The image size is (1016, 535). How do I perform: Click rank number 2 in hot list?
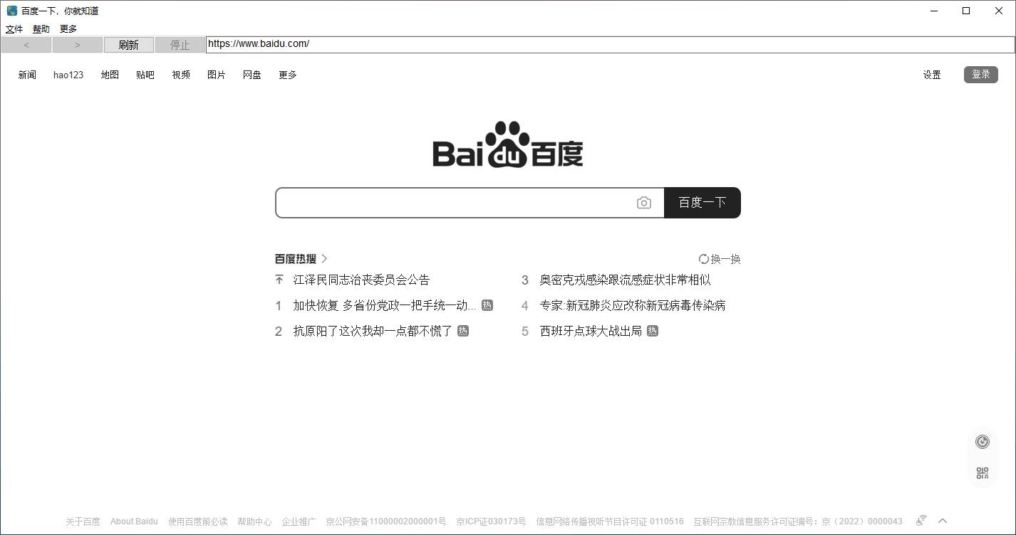279,332
